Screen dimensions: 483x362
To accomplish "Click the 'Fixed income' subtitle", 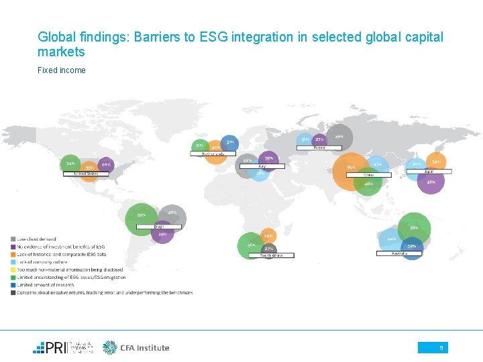I will (62, 70).
